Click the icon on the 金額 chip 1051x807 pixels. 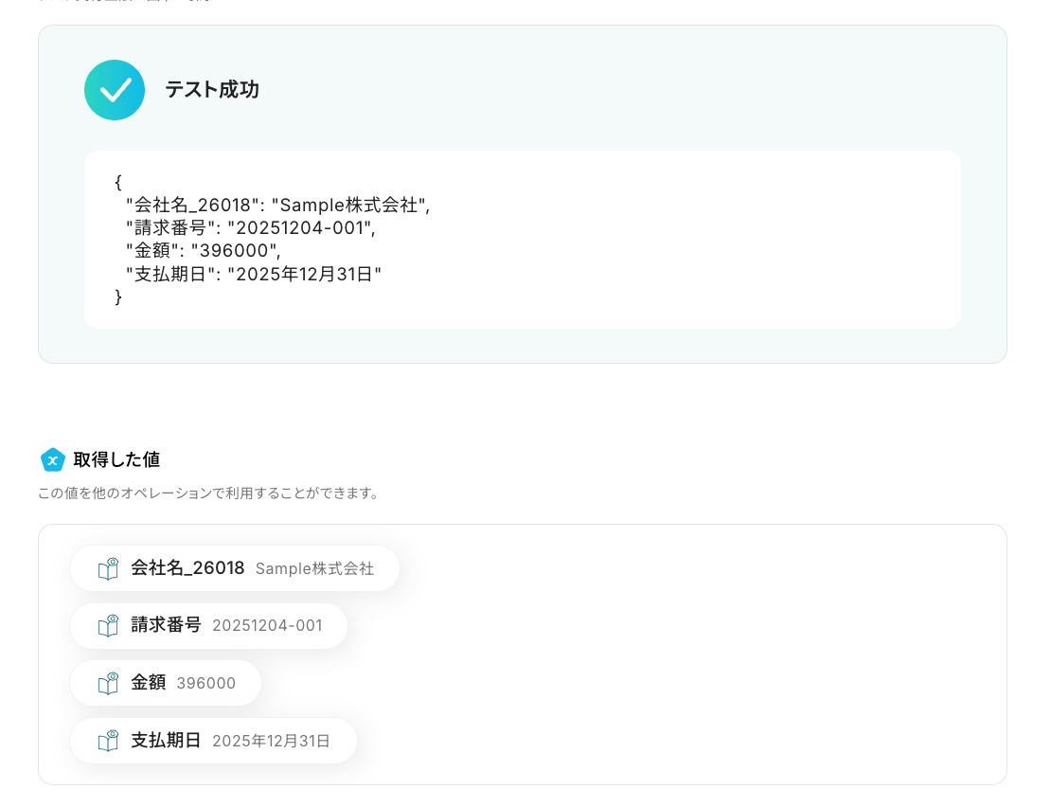[109, 683]
